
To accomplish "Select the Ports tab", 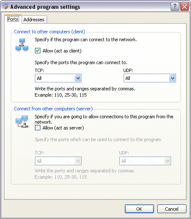I will point(13,19).
